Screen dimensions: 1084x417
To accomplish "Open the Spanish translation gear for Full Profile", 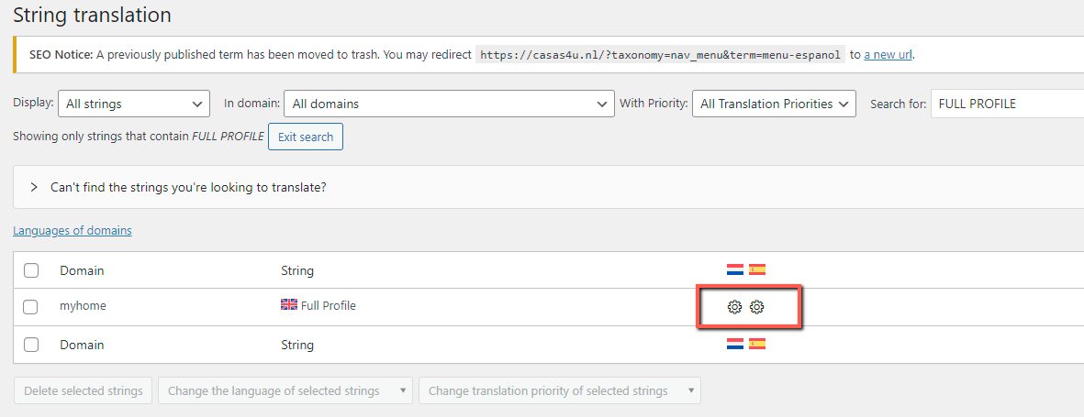I will coord(757,306).
